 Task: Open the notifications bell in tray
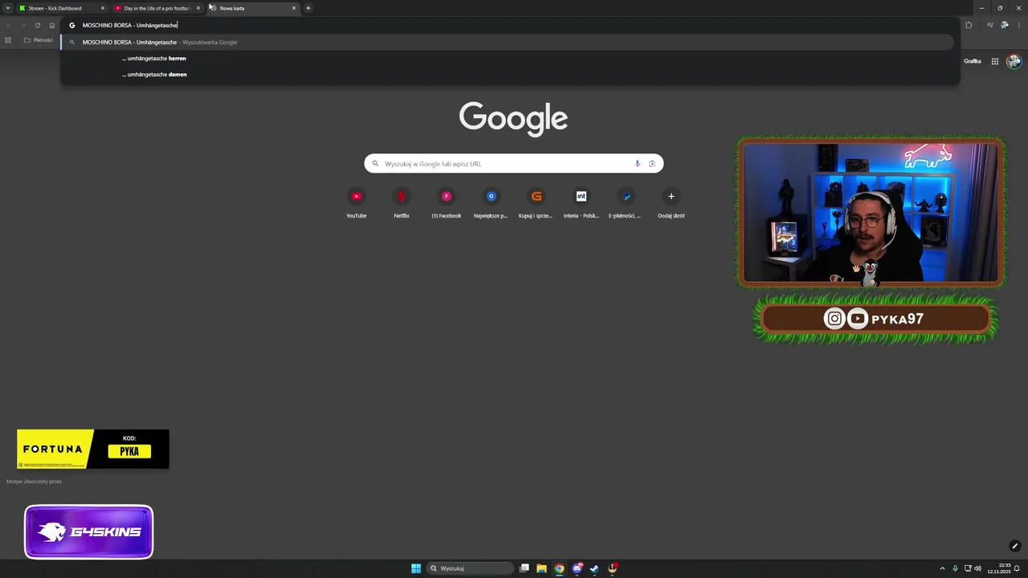click(x=1017, y=568)
